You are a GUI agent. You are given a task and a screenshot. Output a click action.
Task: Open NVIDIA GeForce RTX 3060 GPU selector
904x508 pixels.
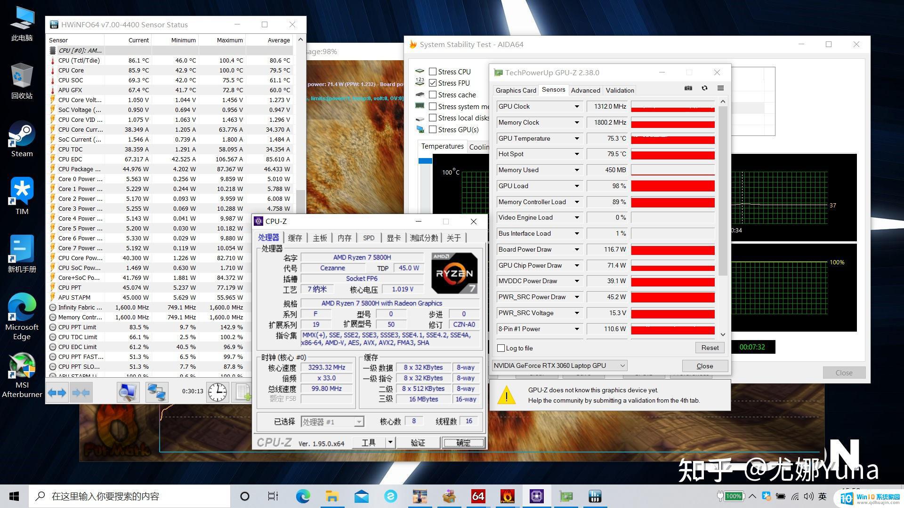559,365
